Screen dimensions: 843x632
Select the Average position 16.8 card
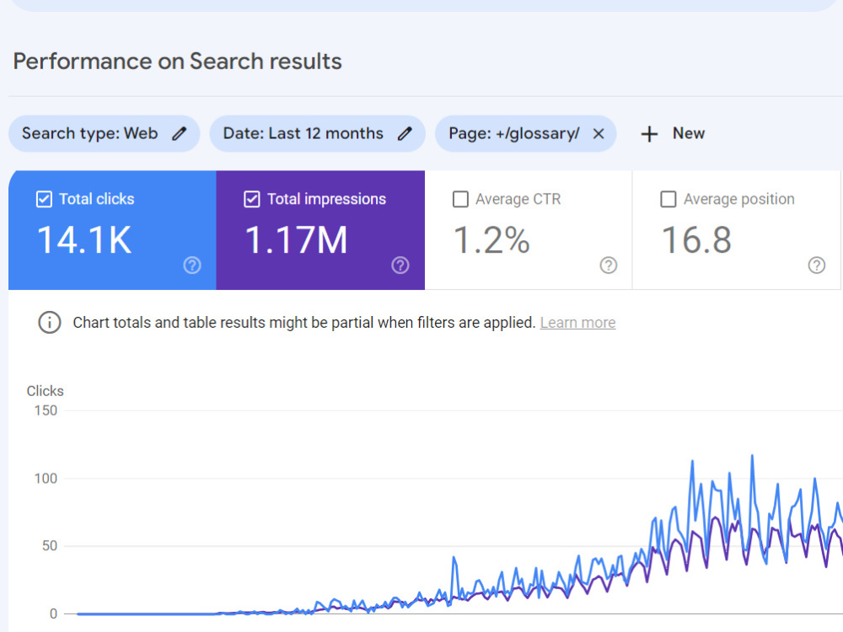[x=737, y=230]
